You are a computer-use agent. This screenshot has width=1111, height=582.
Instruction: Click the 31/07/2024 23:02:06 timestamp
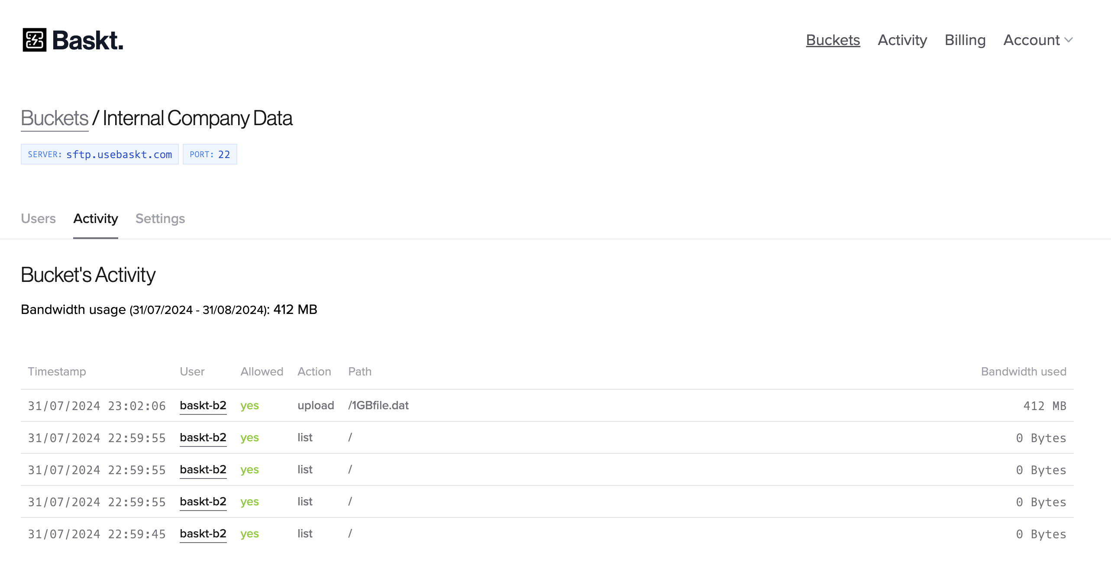click(97, 406)
